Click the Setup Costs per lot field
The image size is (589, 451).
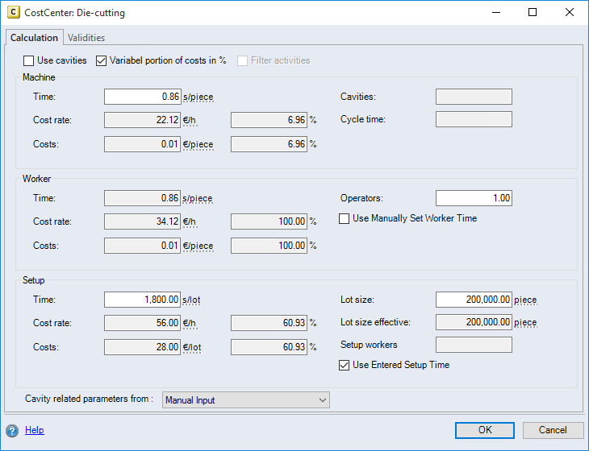(142, 346)
